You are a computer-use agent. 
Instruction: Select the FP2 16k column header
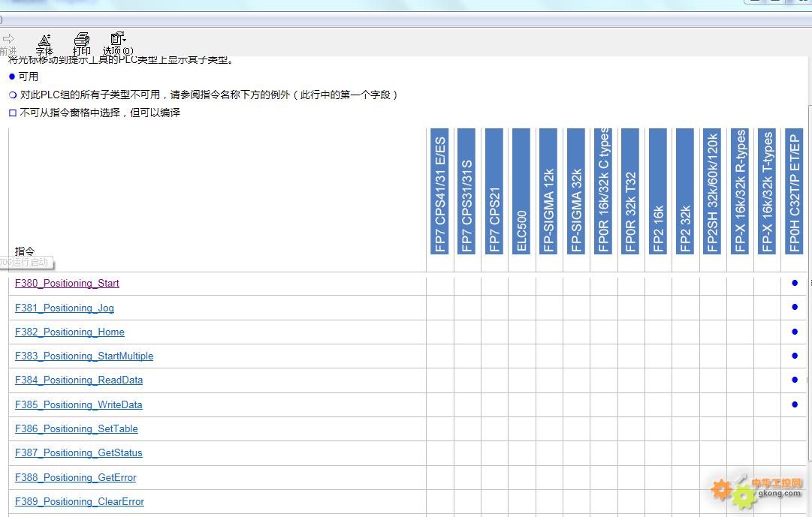(x=658, y=191)
